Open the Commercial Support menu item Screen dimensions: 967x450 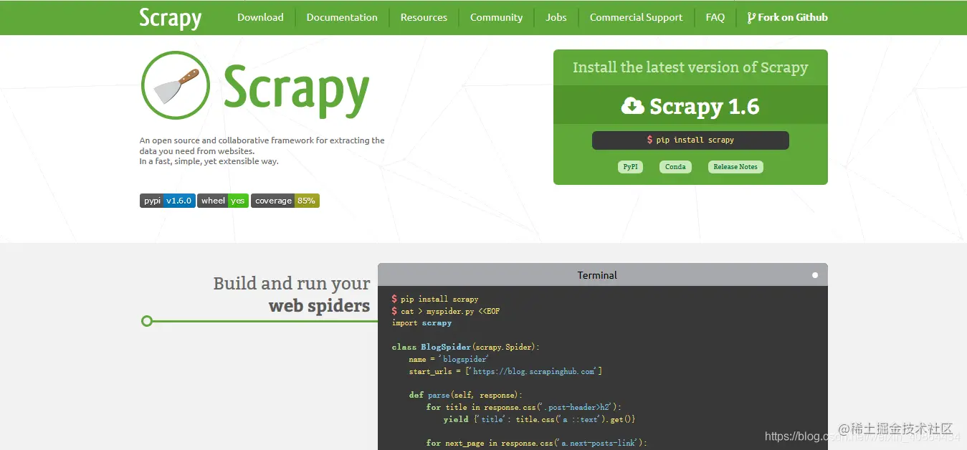tap(636, 17)
